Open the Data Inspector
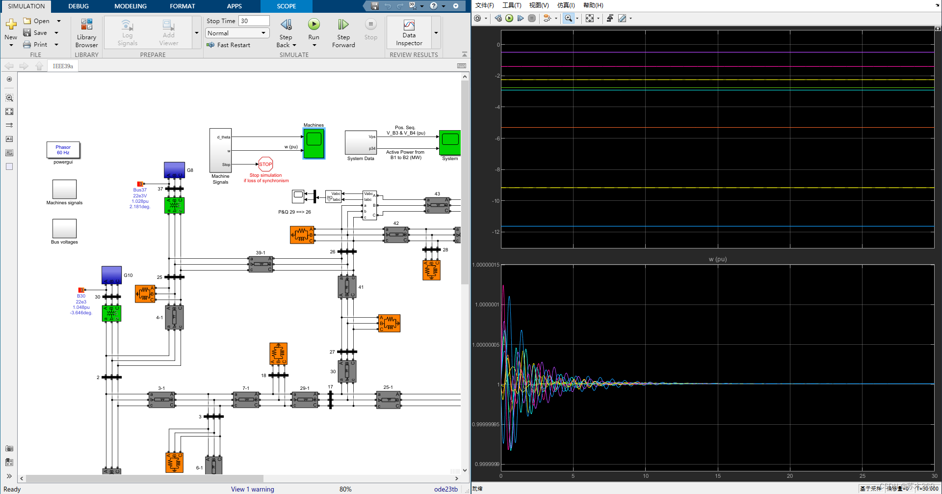Screen dimensions: 942x494 point(409,32)
